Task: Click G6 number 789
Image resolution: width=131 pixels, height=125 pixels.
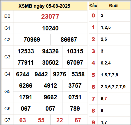Action: (75, 109)
